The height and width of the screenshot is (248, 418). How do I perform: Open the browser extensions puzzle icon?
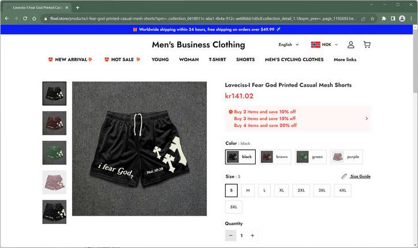click(x=383, y=18)
